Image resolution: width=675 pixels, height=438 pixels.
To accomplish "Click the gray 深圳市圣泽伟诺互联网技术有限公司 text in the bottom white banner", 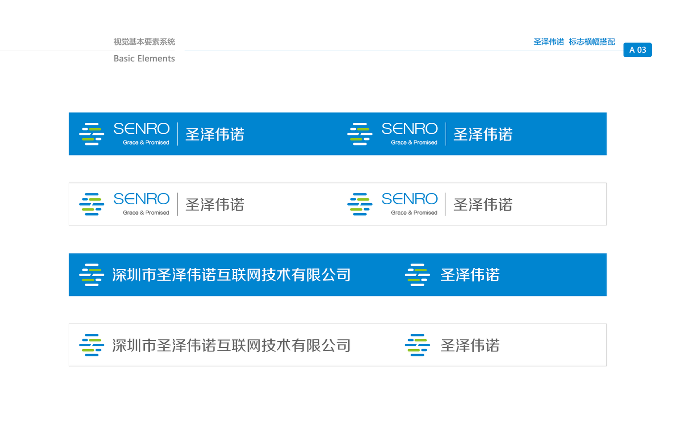I will [232, 345].
